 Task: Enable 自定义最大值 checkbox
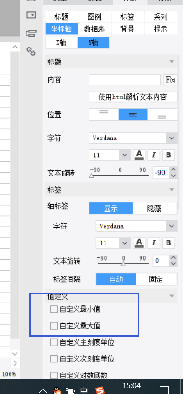54,326
